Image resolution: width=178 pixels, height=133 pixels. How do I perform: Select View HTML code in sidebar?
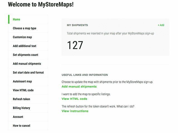[x=23, y=90]
